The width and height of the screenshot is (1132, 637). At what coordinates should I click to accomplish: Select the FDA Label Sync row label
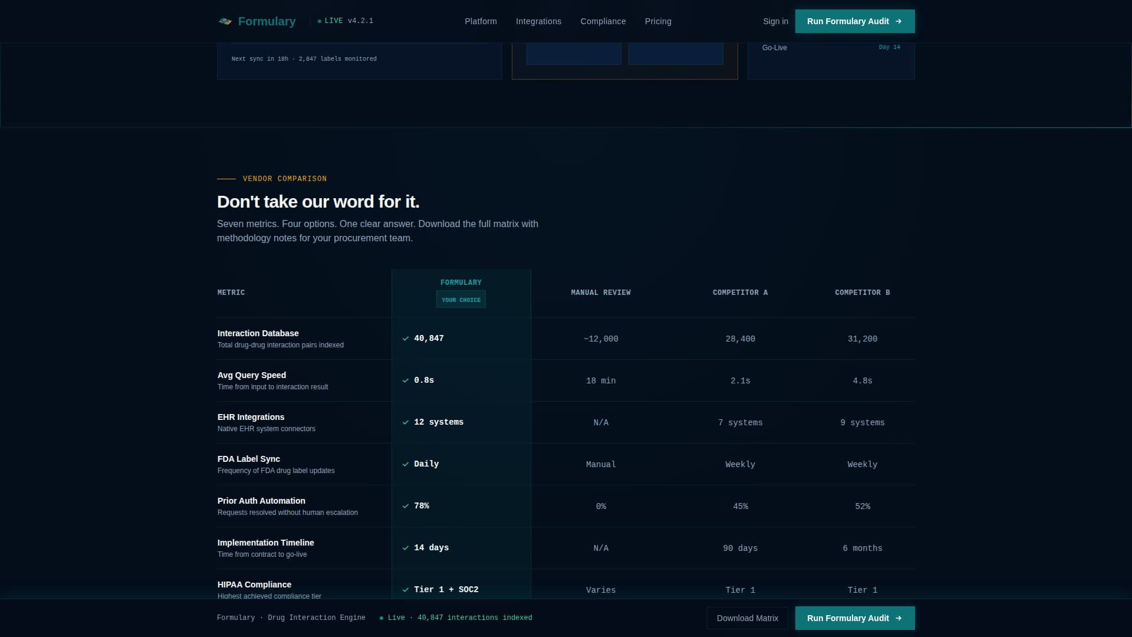[249, 459]
